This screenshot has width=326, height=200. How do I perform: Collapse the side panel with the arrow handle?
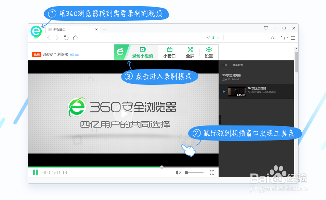pos(220,120)
